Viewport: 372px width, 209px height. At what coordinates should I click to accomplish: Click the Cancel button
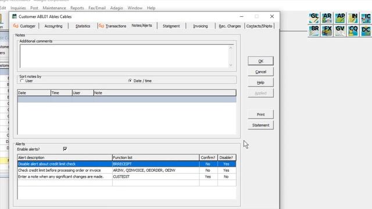(260, 72)
